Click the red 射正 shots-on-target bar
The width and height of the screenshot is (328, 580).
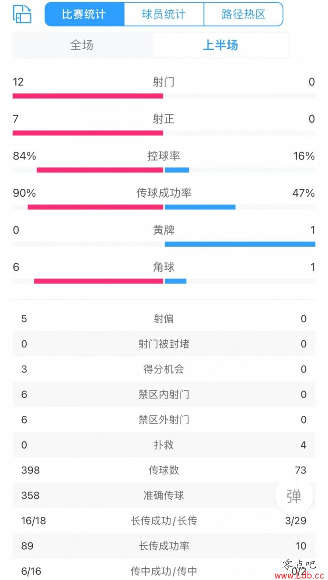click(x=88, y=133)
